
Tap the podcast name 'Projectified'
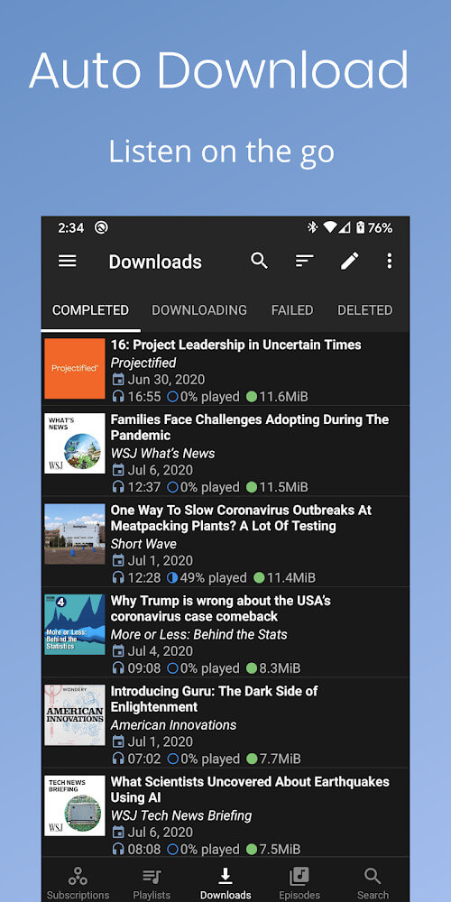click(143, 363)
